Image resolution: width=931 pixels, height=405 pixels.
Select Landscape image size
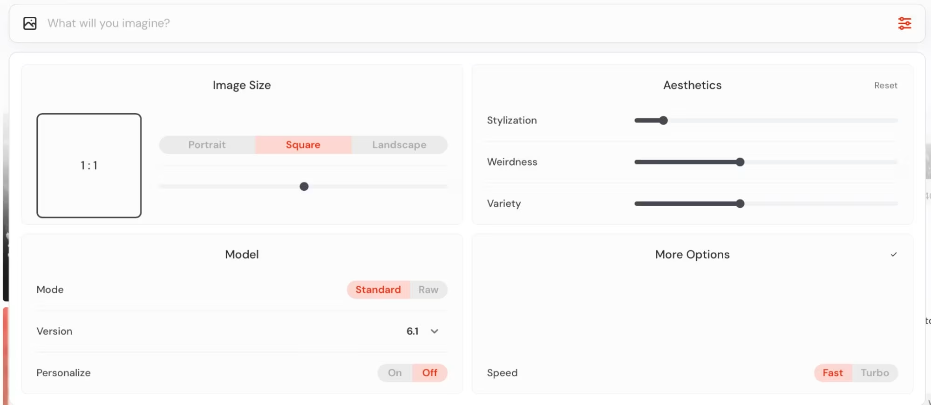[x=399, y=145]
